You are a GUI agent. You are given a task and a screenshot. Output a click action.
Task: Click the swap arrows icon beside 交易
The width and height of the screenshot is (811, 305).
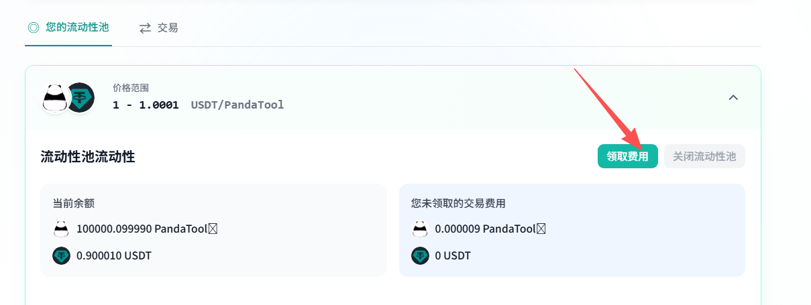click(145, 27)
